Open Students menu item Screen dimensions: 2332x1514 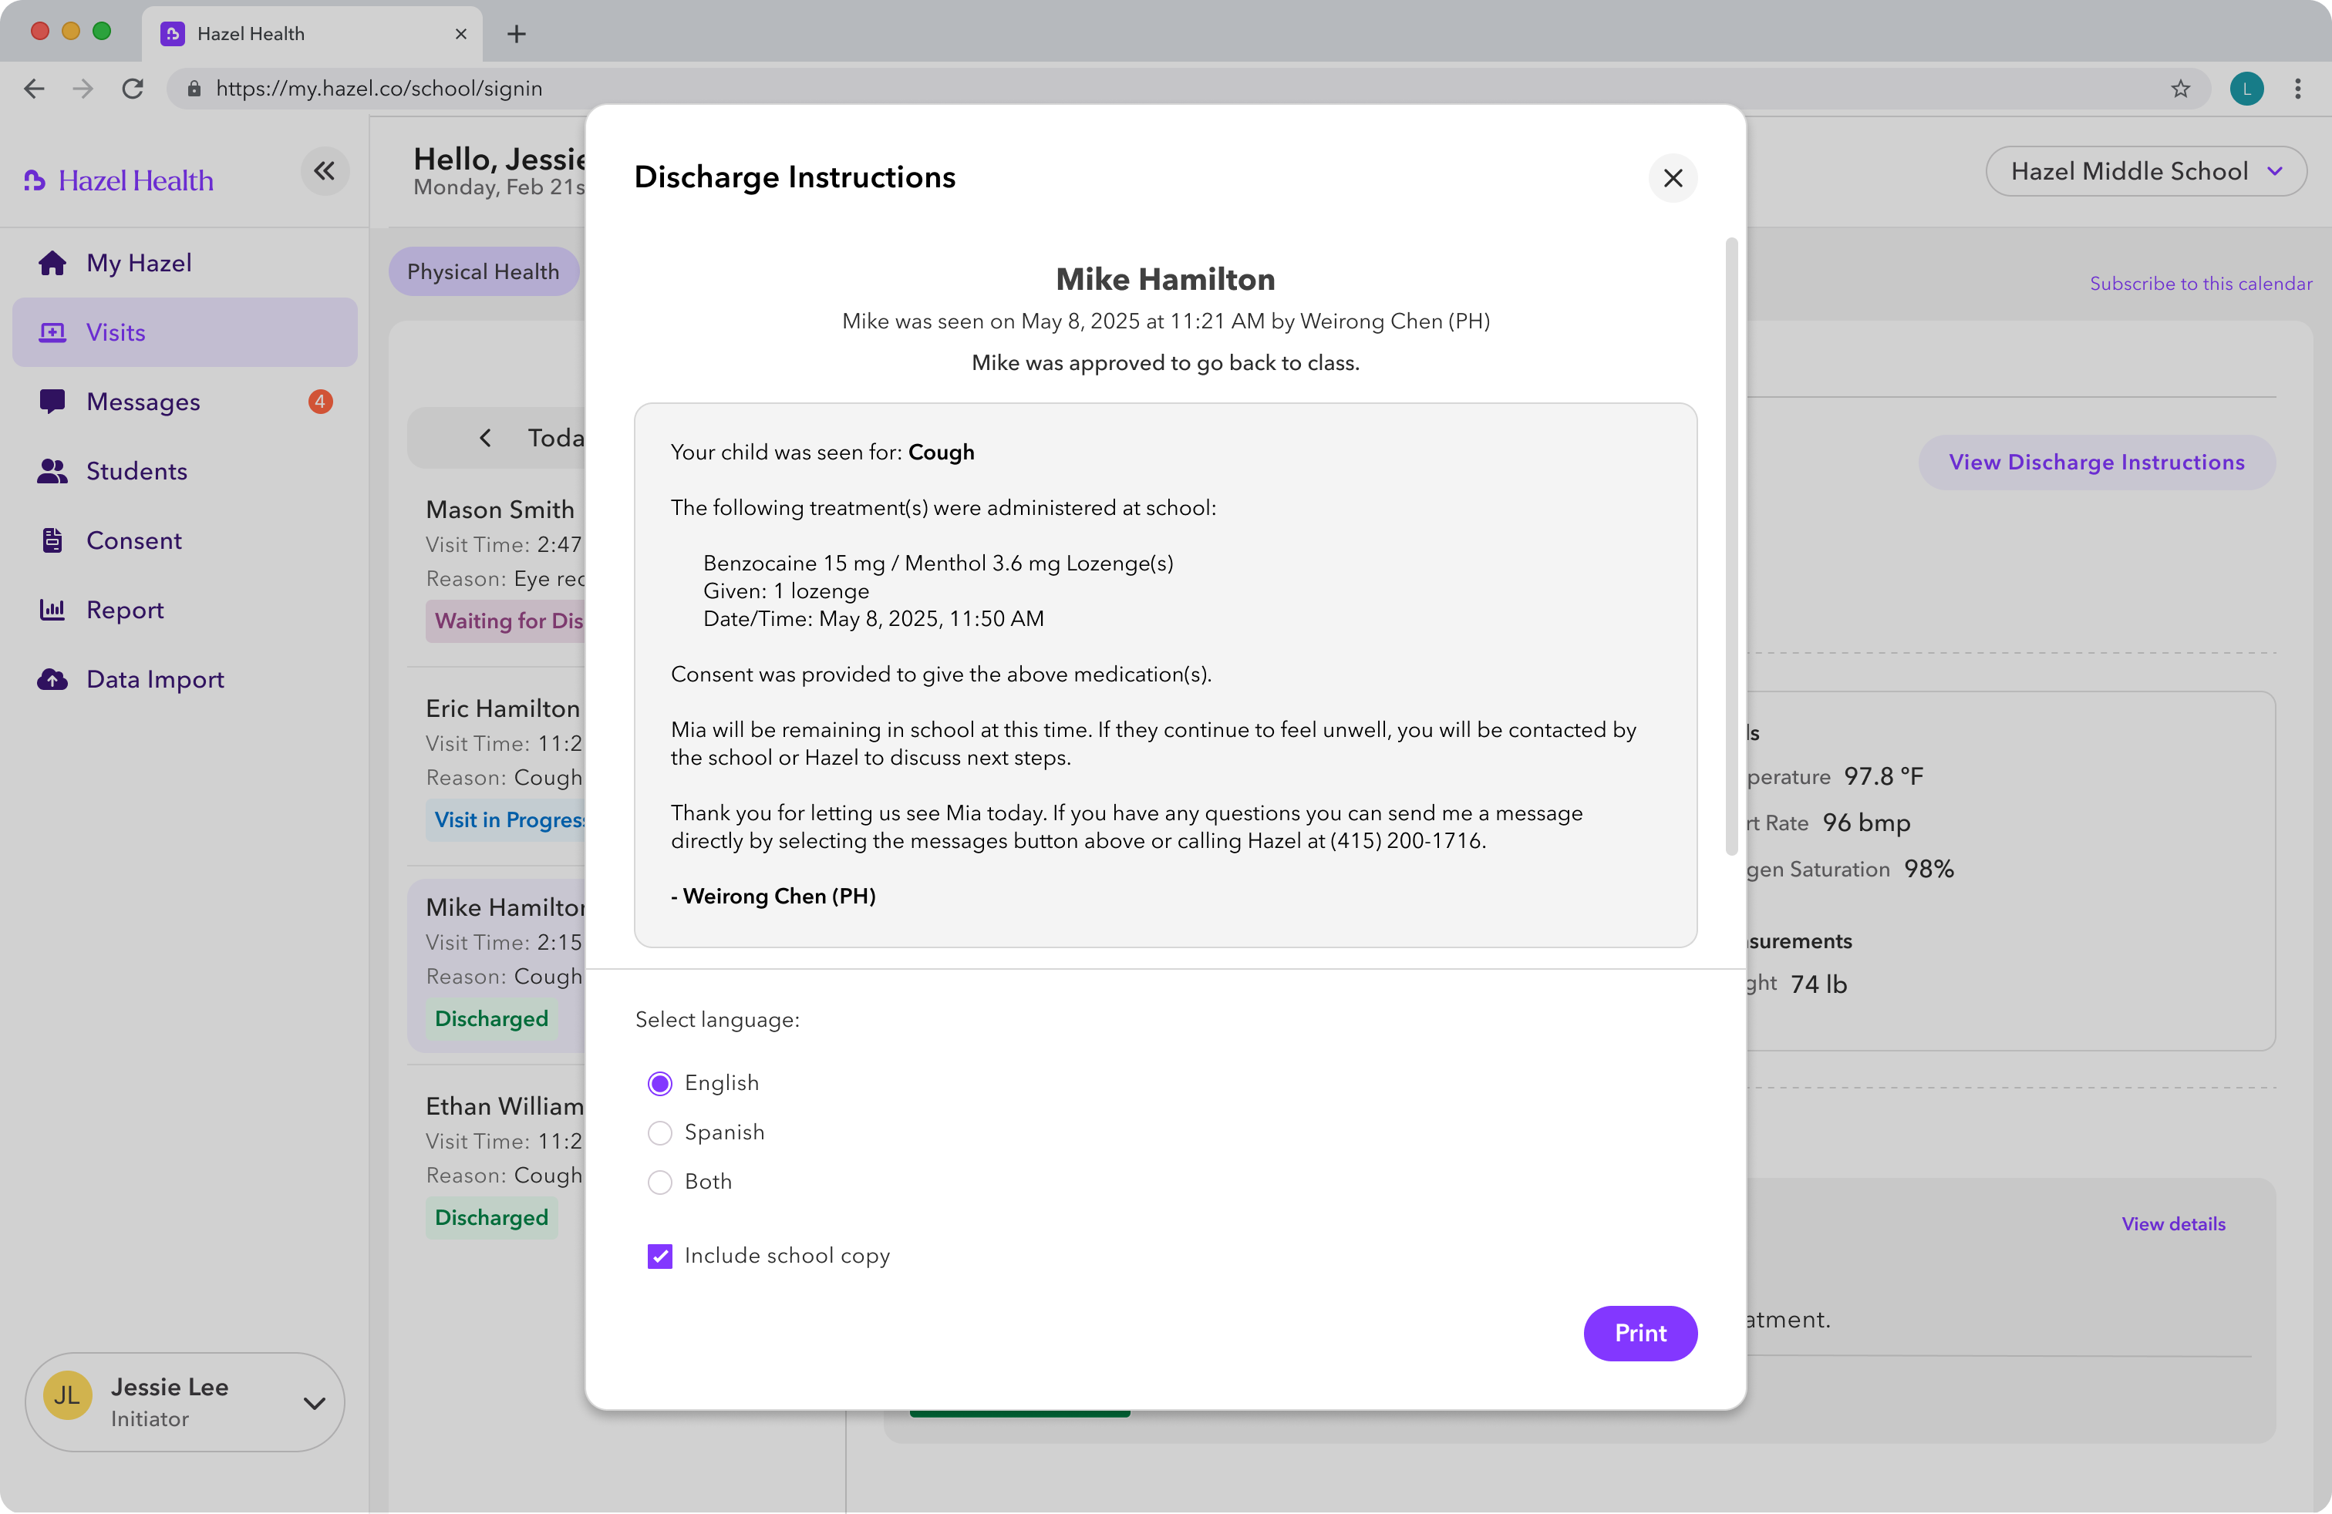185,471
